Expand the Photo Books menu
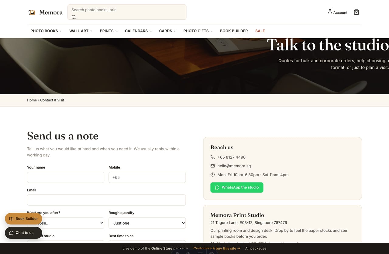The height and width of the screenshot is (254, 389). pos(46,31)
